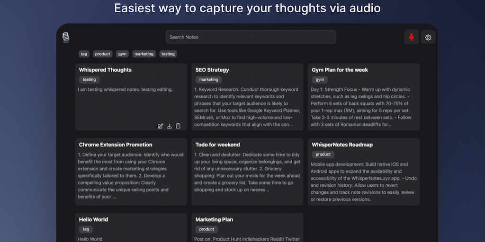Filter notes by the 'product' tag
Viewport: 485px width, 242px height.
click(x=102, y=54)
